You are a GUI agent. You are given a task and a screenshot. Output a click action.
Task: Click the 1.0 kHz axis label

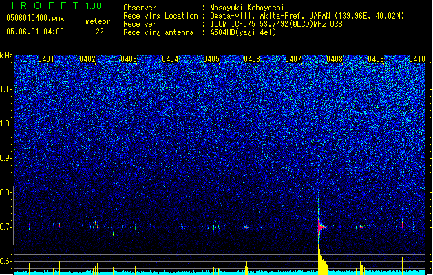coord(6,124)
